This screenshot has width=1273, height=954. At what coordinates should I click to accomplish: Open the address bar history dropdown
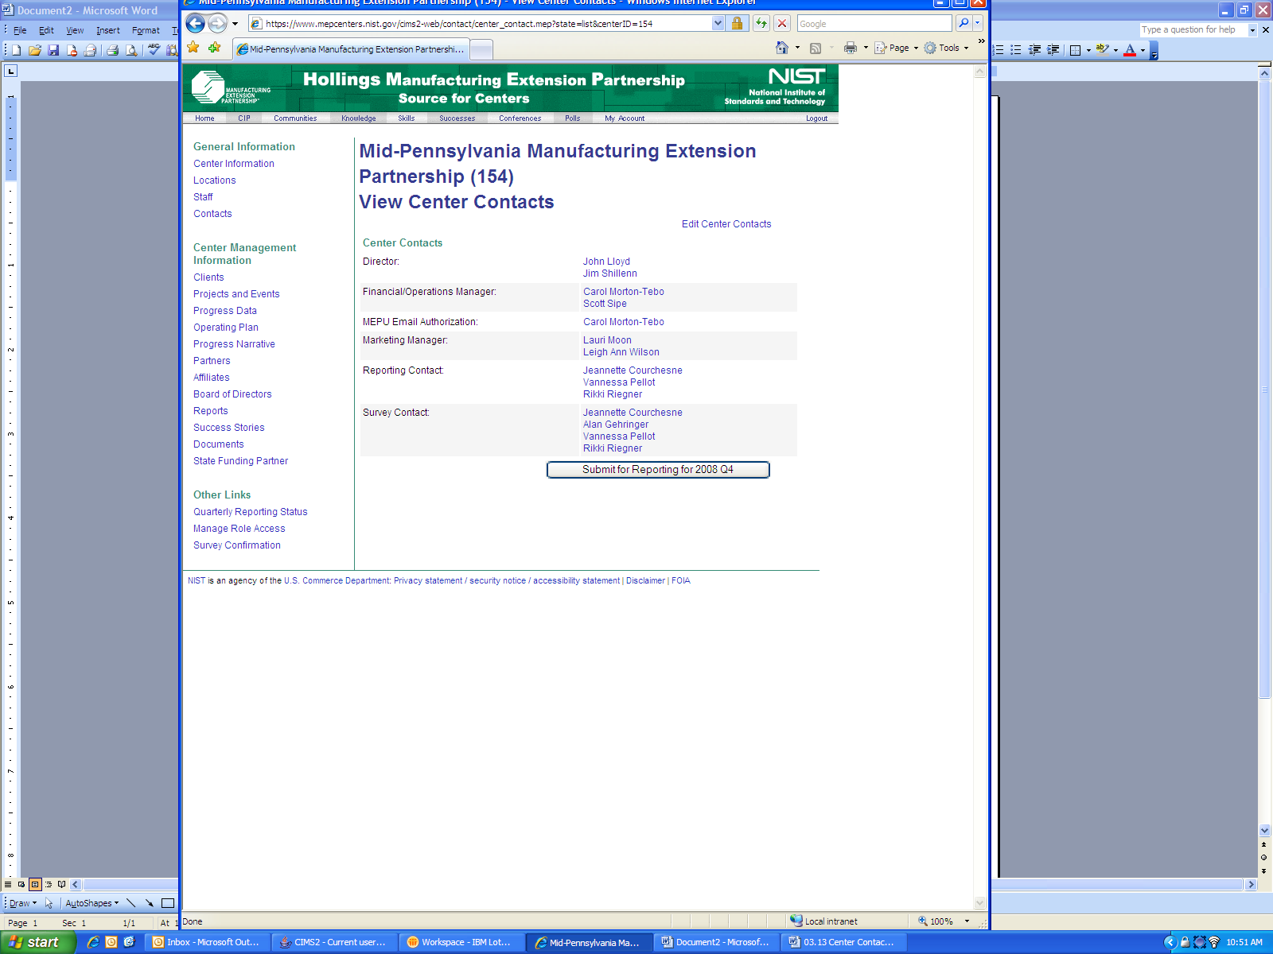tap(718, 24)
